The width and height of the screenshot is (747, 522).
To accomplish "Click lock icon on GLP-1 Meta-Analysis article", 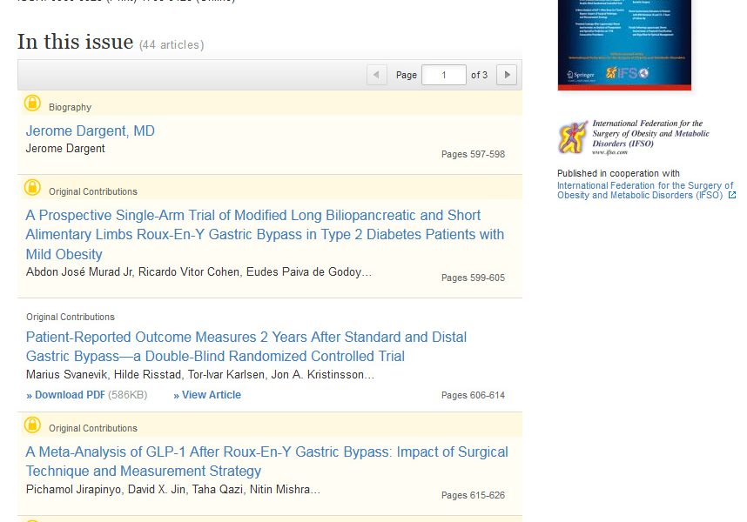I will click(x=32, y=425).
